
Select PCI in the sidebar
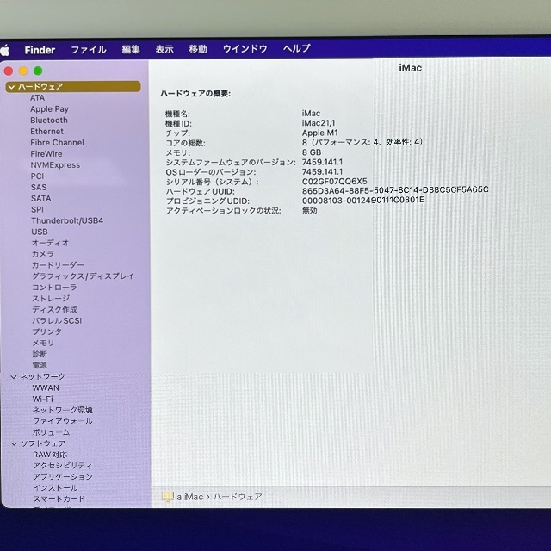pyautogui.click(x=37, y=176)
